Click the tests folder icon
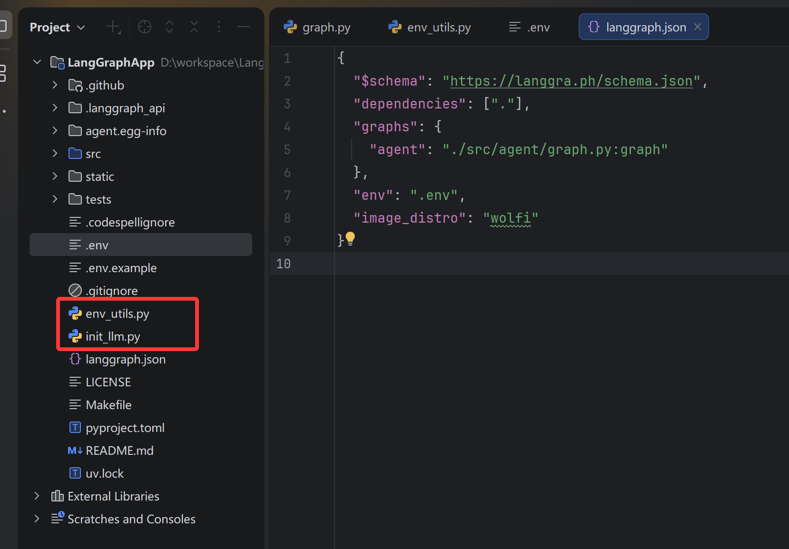Viewport: 789px width, 549px height. click(75, 199)
